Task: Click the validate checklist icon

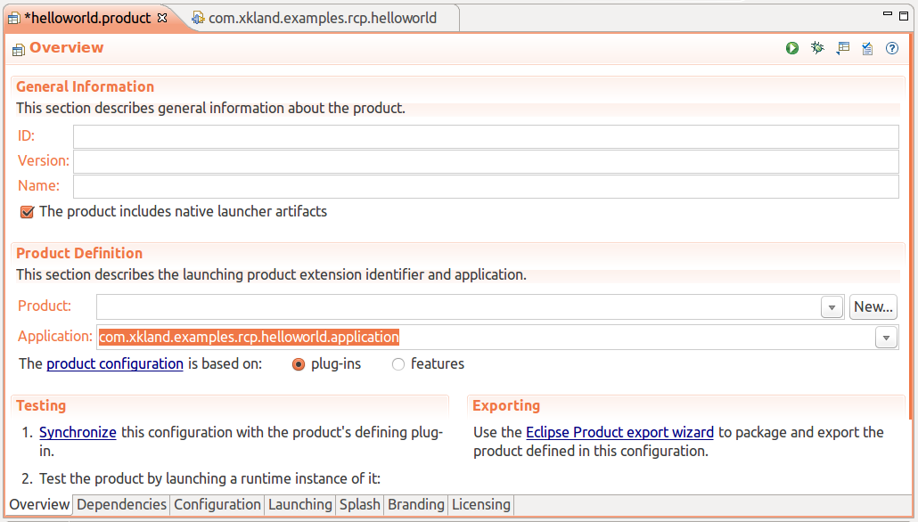Action: click(867, 49)
